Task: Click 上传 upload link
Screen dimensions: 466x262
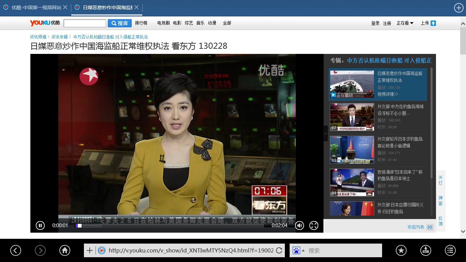Action: point(425,23)
